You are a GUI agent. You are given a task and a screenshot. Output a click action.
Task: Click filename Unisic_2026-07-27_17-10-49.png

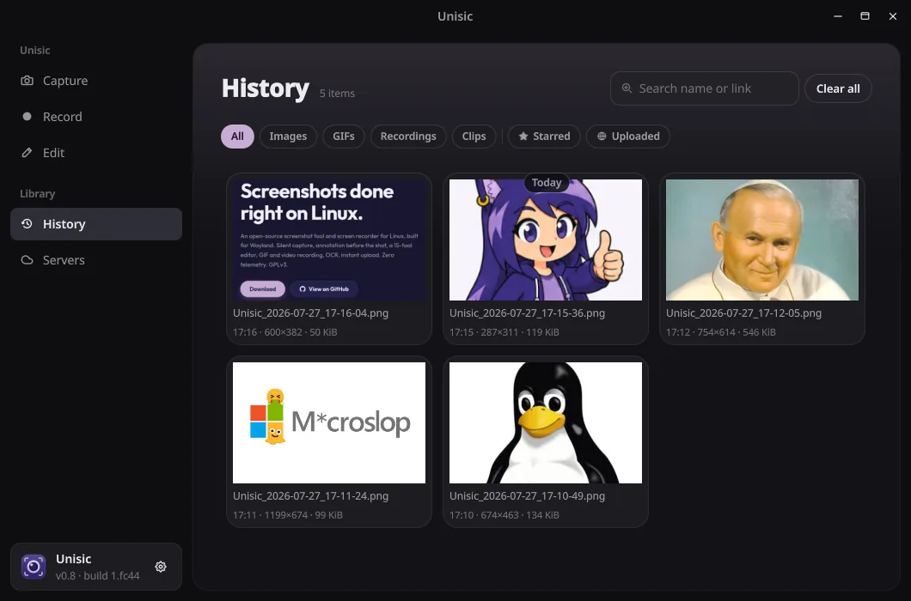(527, 496)
